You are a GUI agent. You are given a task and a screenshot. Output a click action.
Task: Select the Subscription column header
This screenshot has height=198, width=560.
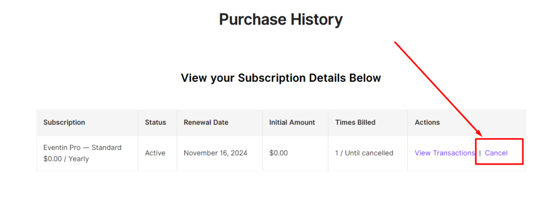65,123
